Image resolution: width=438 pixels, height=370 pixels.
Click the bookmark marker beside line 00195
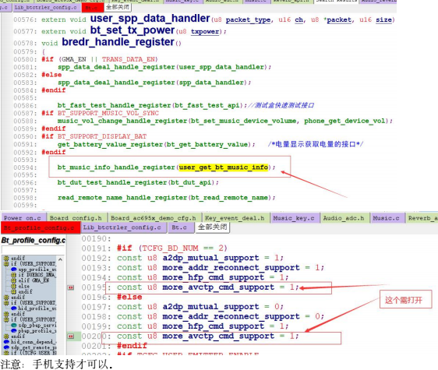point(71,287)
